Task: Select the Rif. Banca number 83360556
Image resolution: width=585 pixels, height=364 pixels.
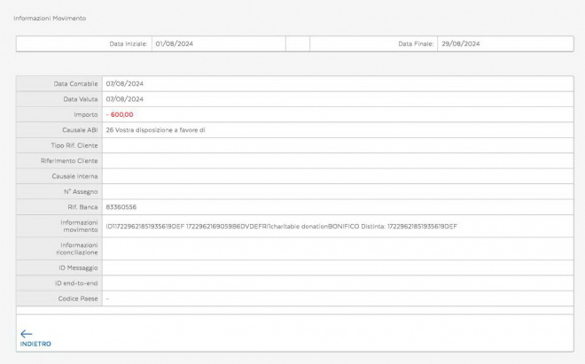Action: coord(121,206)
